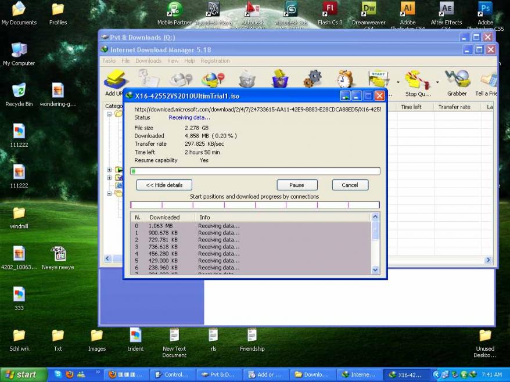
Task: Click the download dialog's tray-minimize icon
Action: [x=345, y=96]
